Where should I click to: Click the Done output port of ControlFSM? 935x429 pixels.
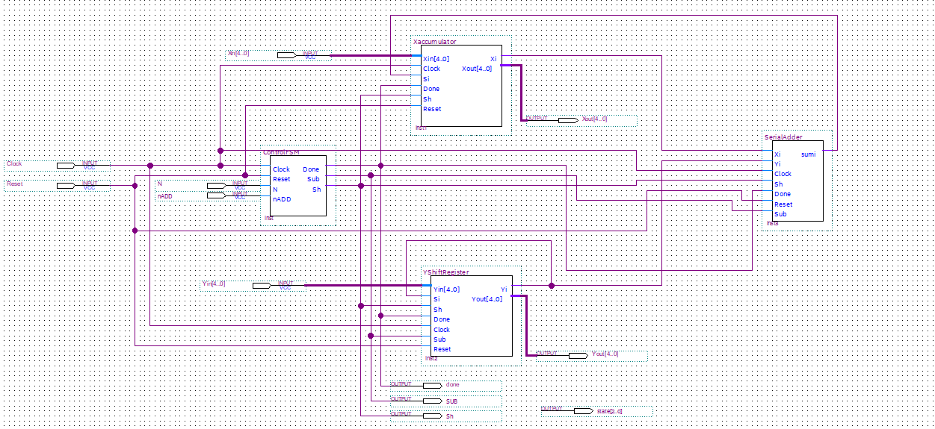[311, 169]
